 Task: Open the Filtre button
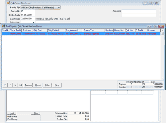click(x=47, y=85)
